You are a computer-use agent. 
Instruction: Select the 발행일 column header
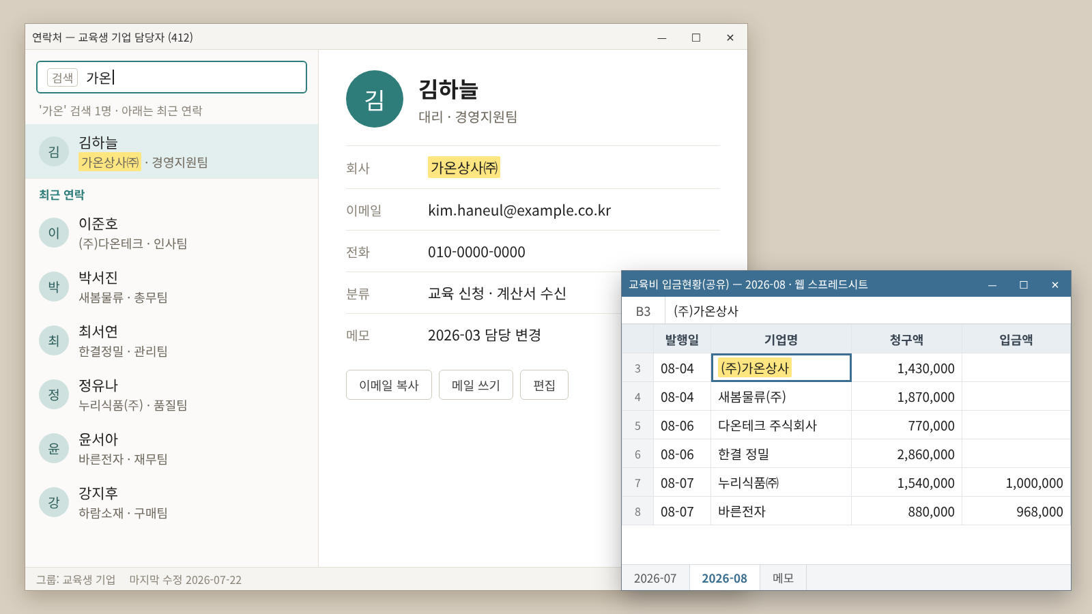(682, 339)
